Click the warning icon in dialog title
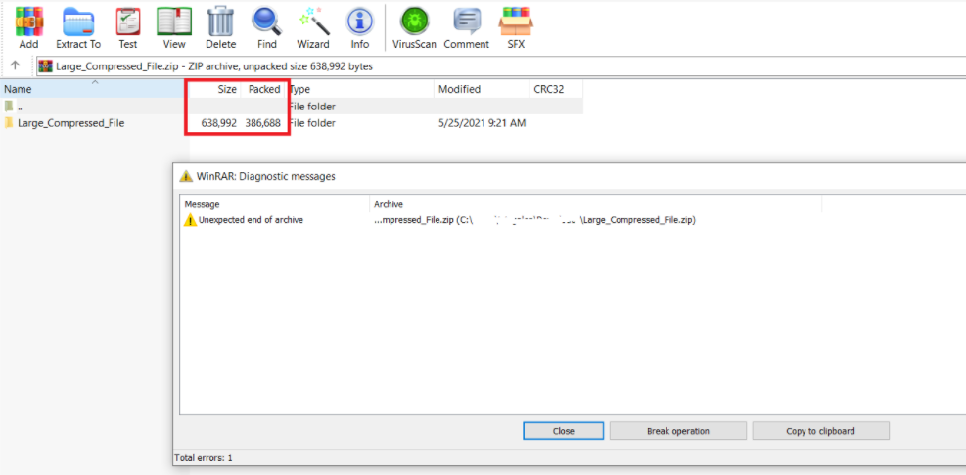 click(x=185, y=176)
